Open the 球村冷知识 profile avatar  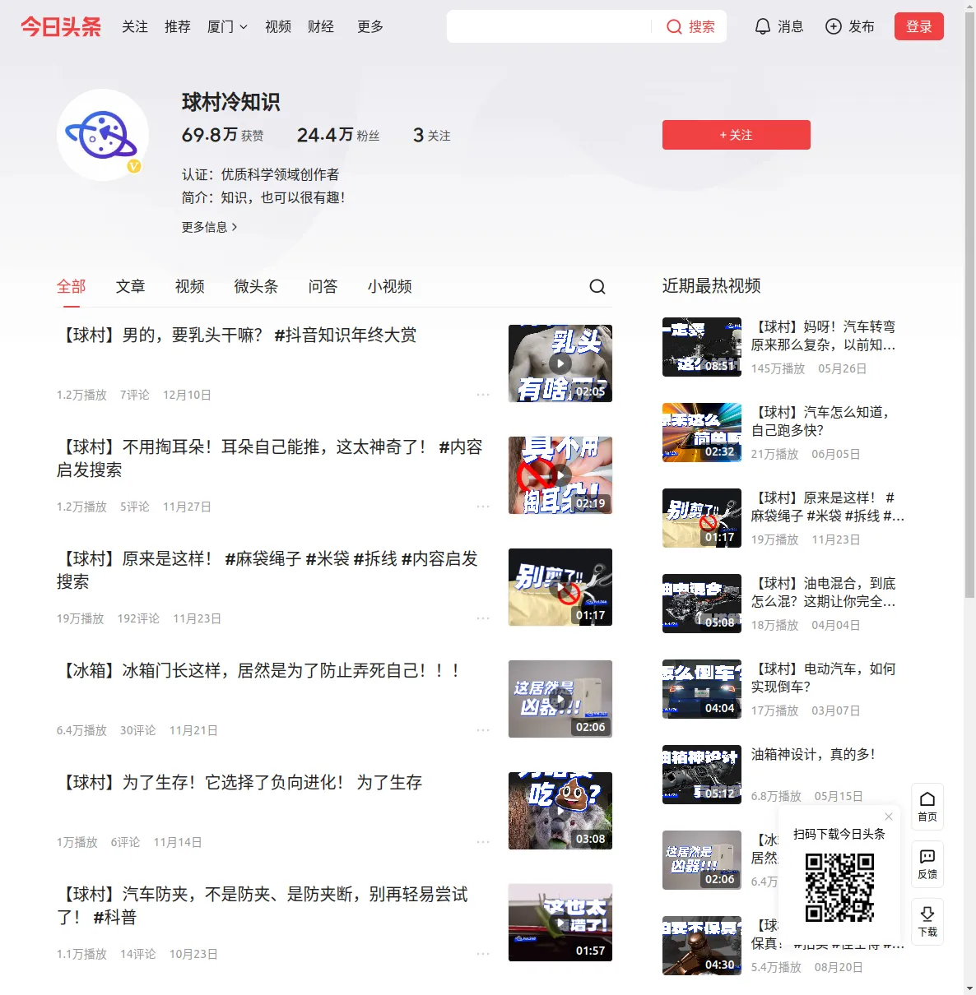click(103, 135)
